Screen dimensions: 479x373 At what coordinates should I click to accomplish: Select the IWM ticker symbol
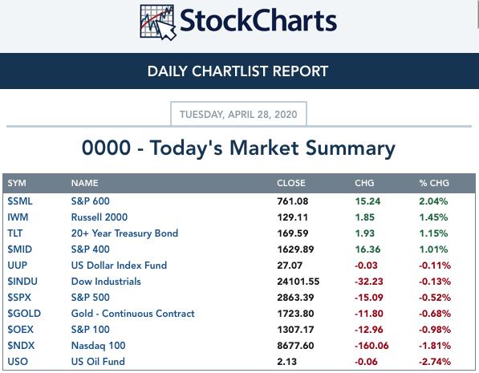click(x=18, y=217)
